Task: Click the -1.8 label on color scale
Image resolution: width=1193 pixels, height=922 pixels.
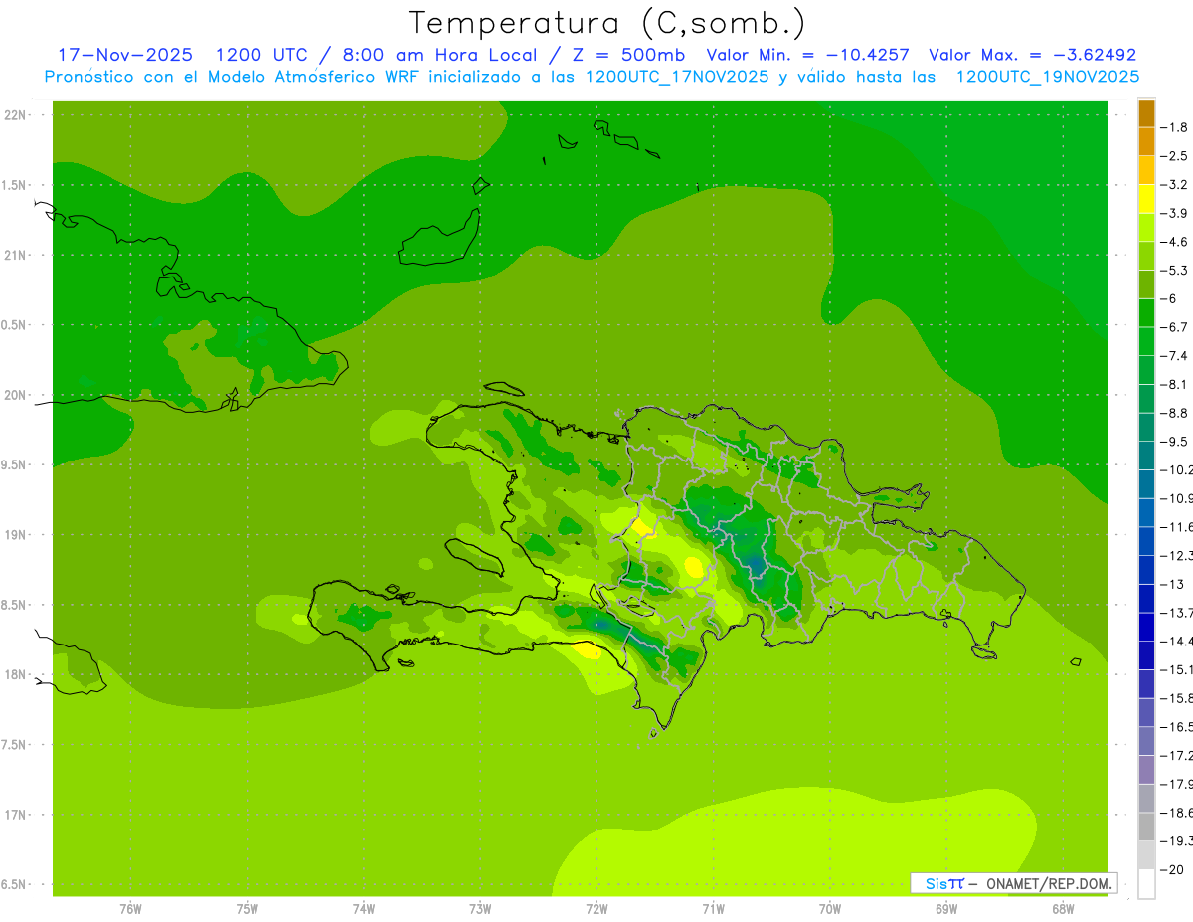Action: click(1174, 127)
